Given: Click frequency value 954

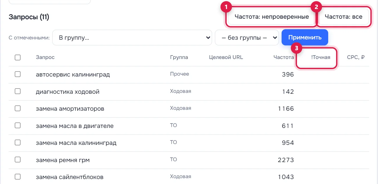Looking at the screenshot, I should [x=288, y=143].
